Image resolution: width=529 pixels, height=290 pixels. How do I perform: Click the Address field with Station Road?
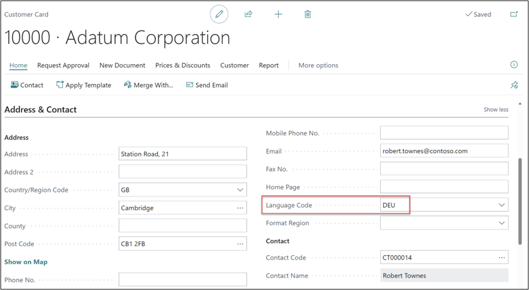point(183,154)
